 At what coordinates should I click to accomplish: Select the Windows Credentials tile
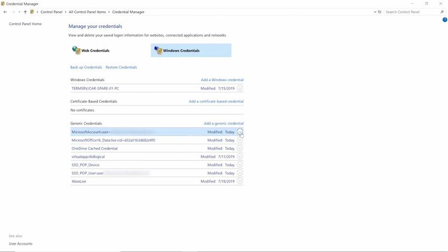pyautogui.click(x=191, y=50)
